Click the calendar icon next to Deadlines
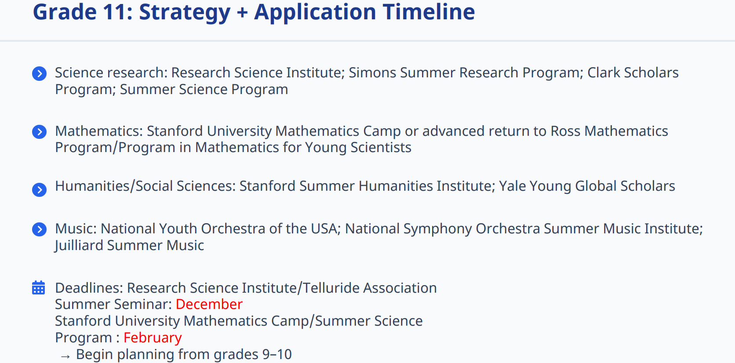 click(x=39, y=288)
